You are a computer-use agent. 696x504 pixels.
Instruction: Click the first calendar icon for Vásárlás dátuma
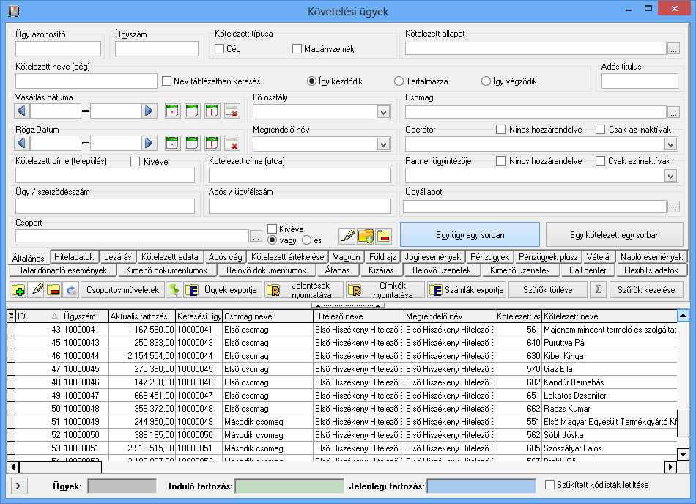coord(172,111)
